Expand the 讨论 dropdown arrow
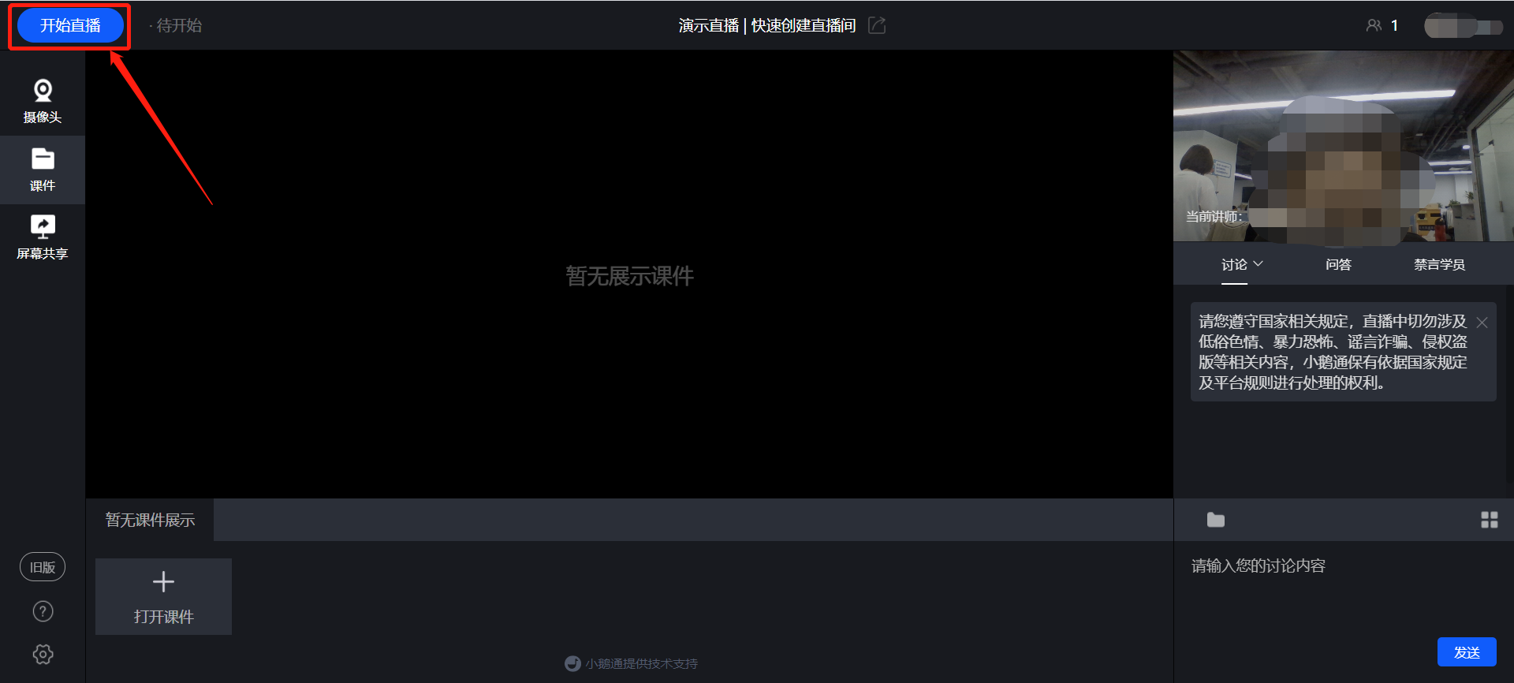This screenshot has height=683, width=1514. [x=1259, y=263]
